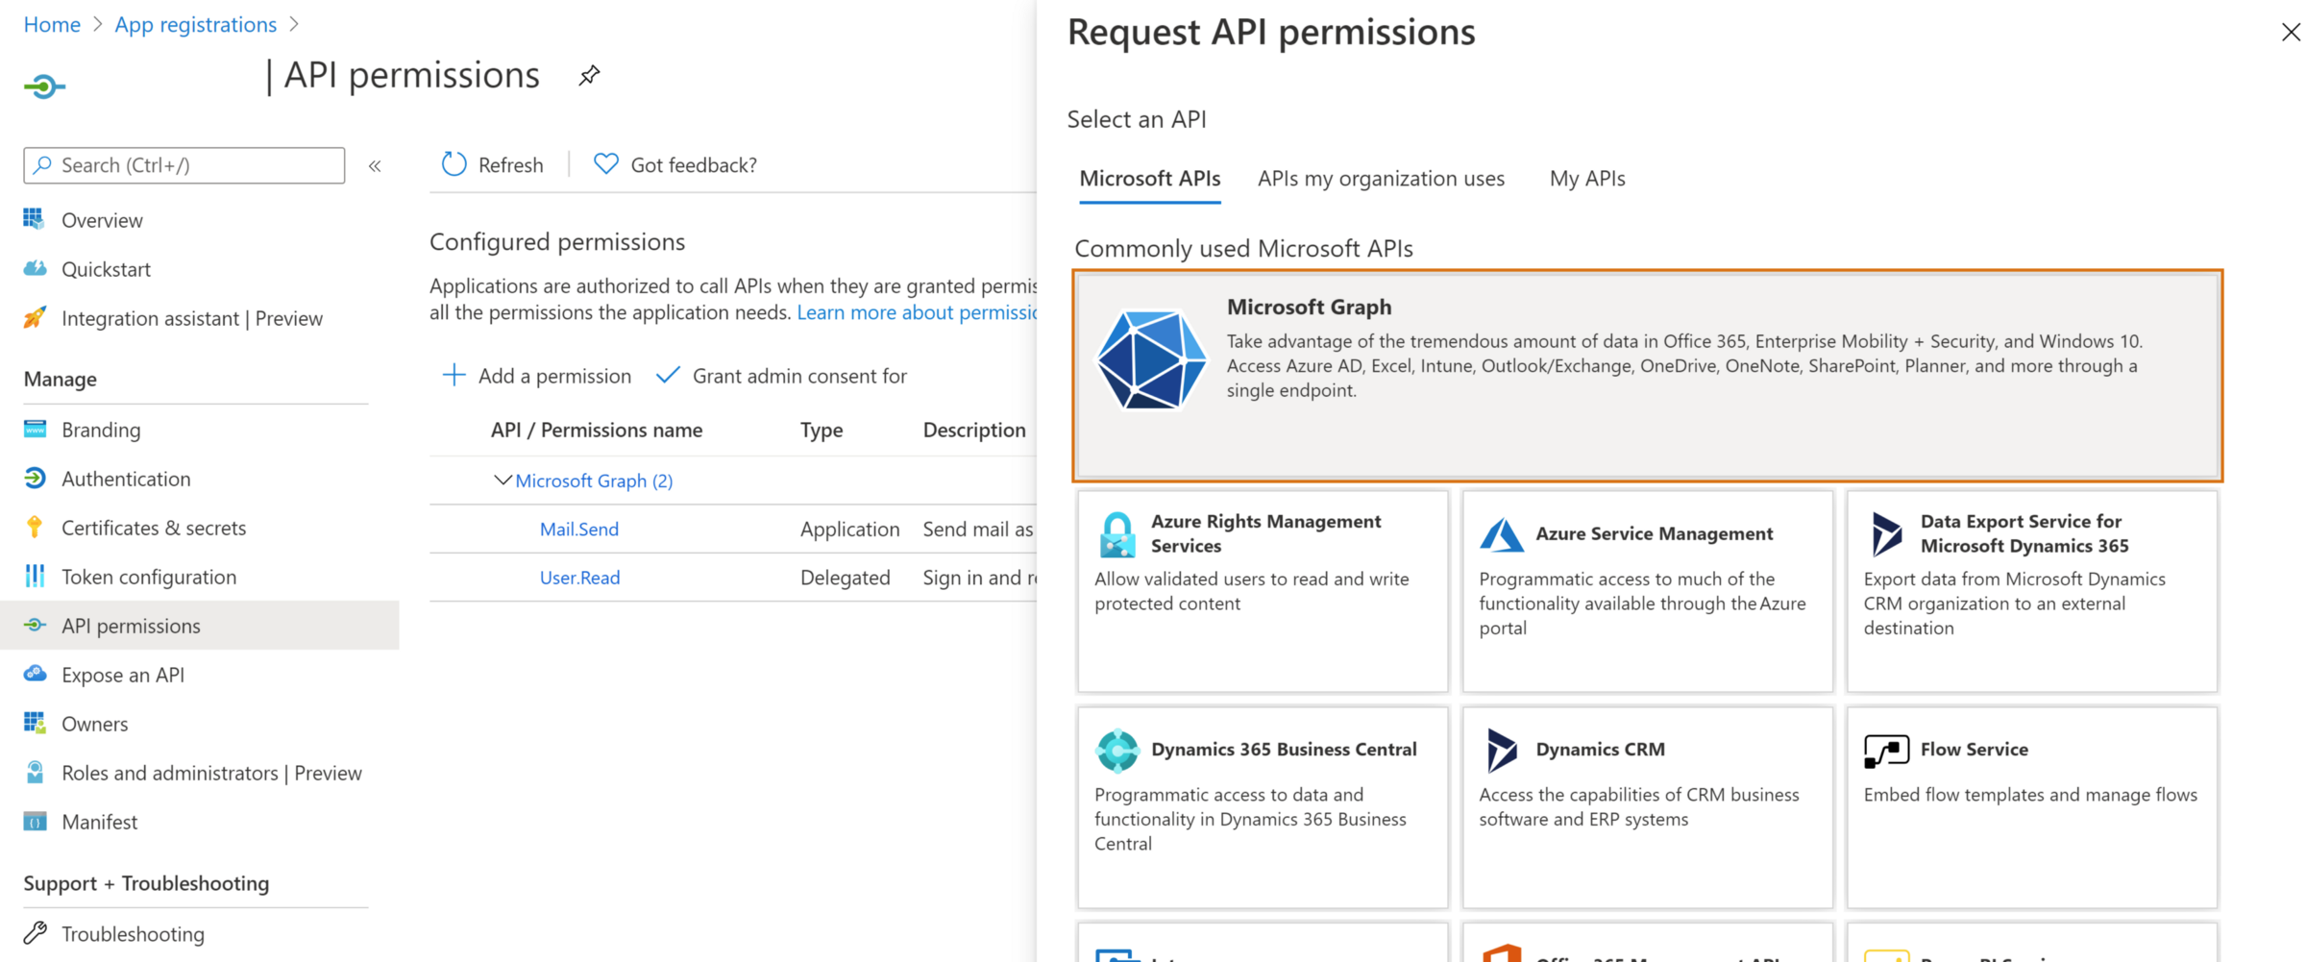Open the Mail.Send permission link
The image size is (2306, 962).
click(579, 529)
